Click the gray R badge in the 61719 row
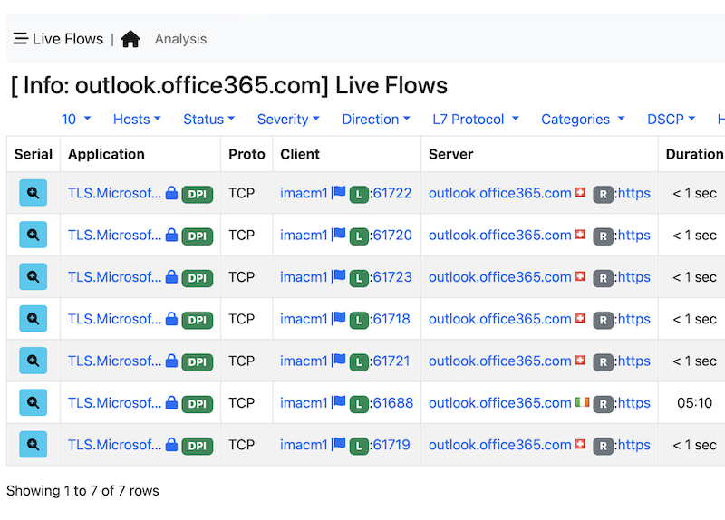Viewport: 725px width, 520px height. [x=603, y=446]
